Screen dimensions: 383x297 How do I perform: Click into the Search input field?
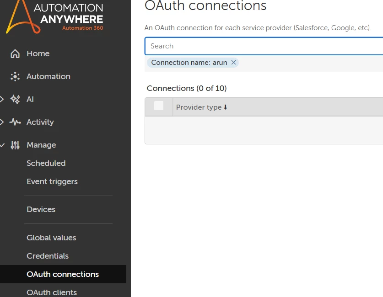point(264,46)
